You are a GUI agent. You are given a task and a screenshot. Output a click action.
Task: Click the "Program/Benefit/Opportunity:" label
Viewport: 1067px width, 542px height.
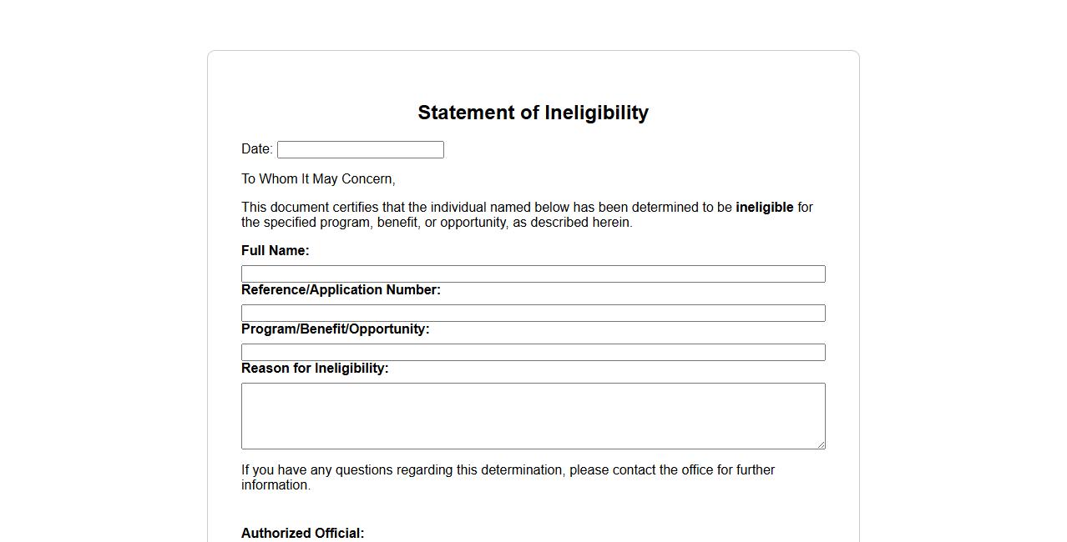click(335, 329)
